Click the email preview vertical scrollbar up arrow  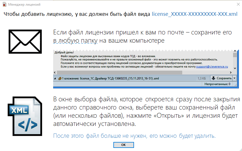click(x=235, y=51)
